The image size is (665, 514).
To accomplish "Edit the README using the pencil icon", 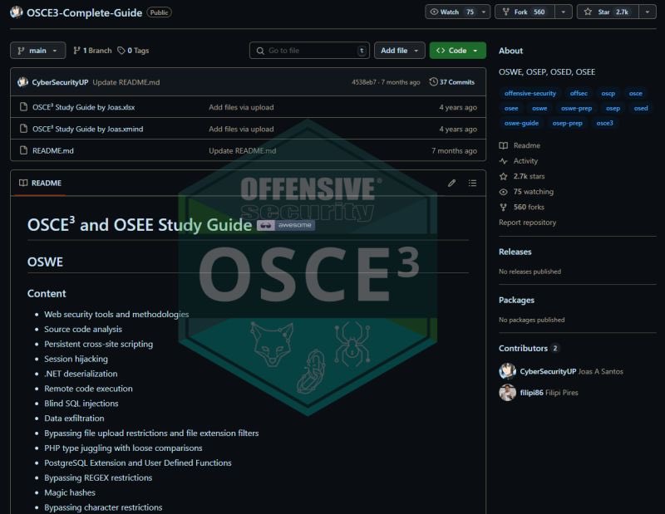I will 451,184.
